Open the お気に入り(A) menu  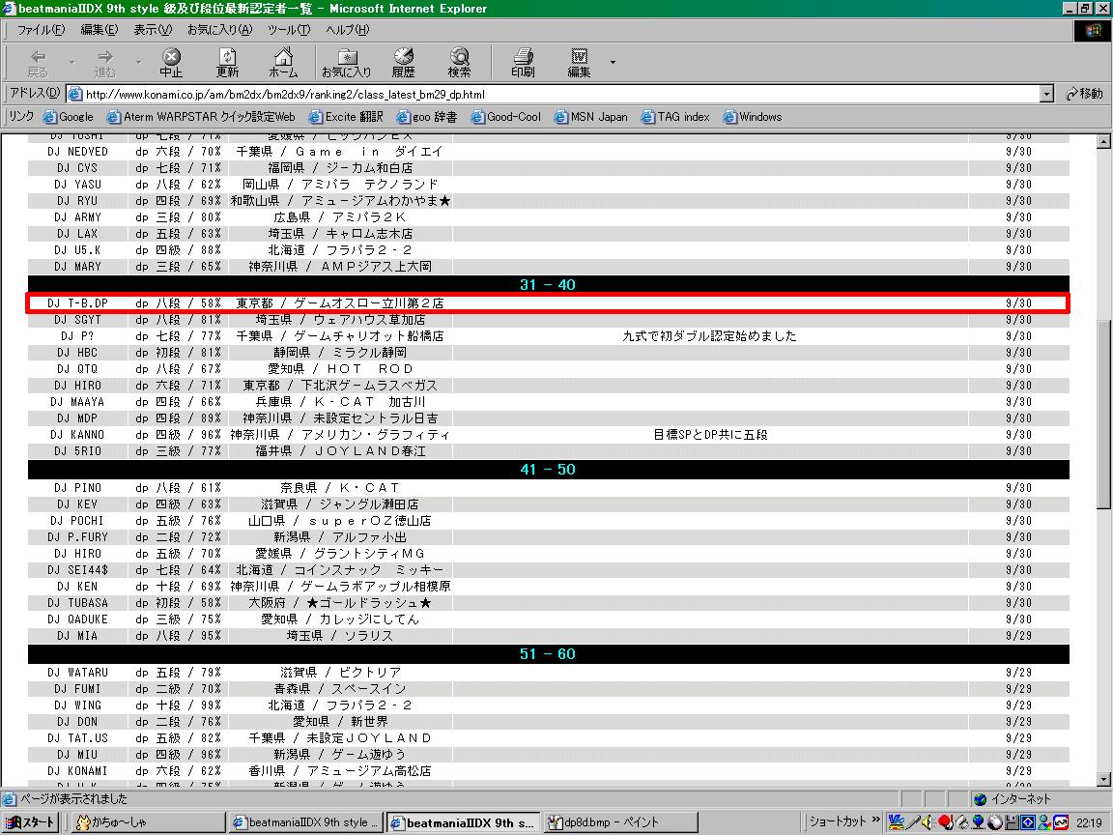click(219, 30)
